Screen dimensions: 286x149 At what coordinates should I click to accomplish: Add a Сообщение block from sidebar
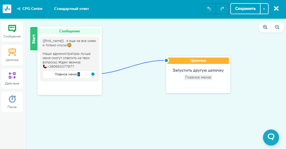pos(12,31)
